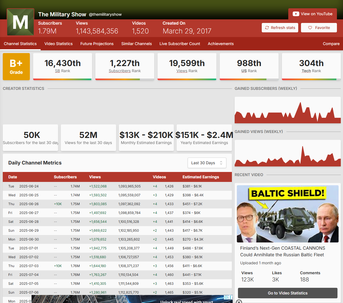The image size is (343, 303).
Task: Click the B+ Grade badge
Action: (16, 67)
